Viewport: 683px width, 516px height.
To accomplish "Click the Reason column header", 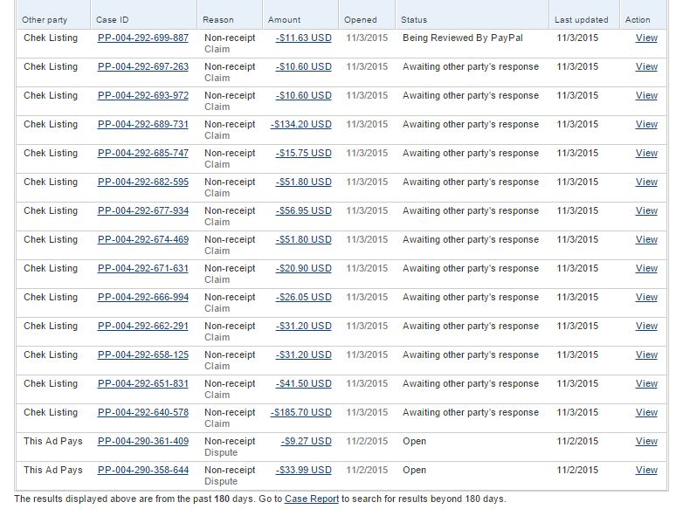I will (217, 20).
